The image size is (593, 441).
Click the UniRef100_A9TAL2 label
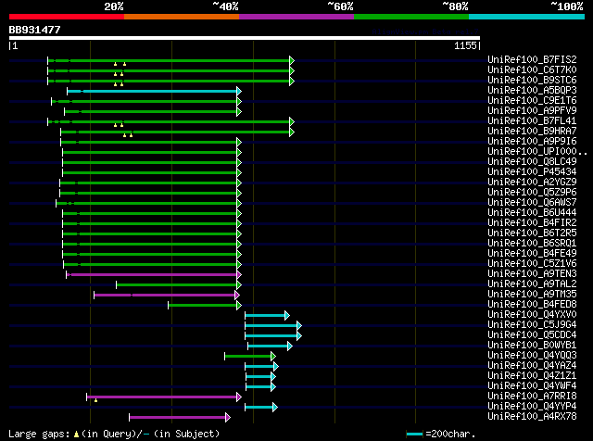pos(532,284)
